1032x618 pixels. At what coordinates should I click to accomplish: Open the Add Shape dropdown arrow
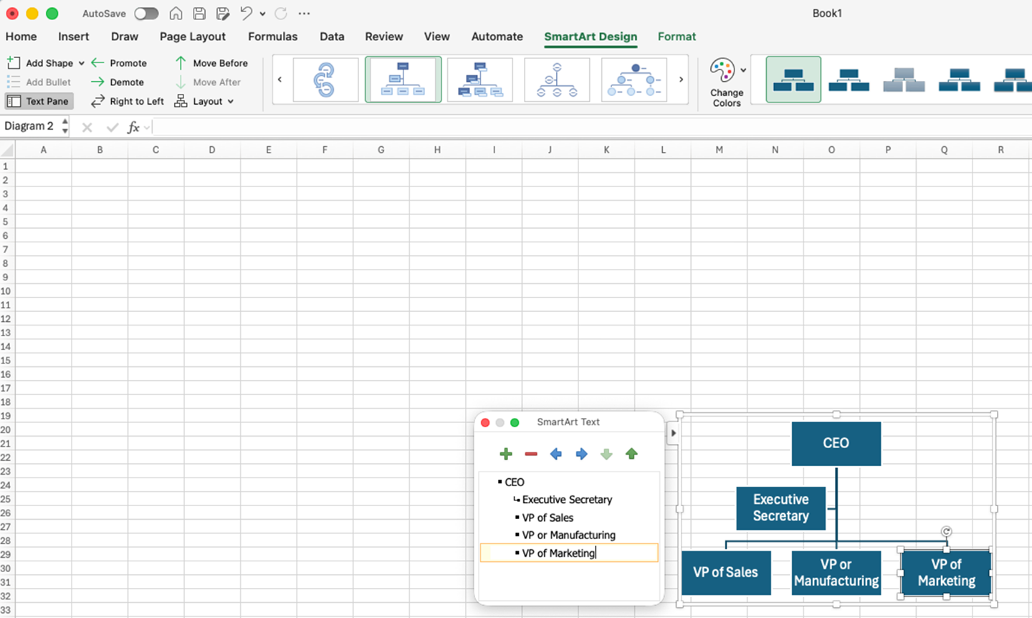tap(82, 63)
